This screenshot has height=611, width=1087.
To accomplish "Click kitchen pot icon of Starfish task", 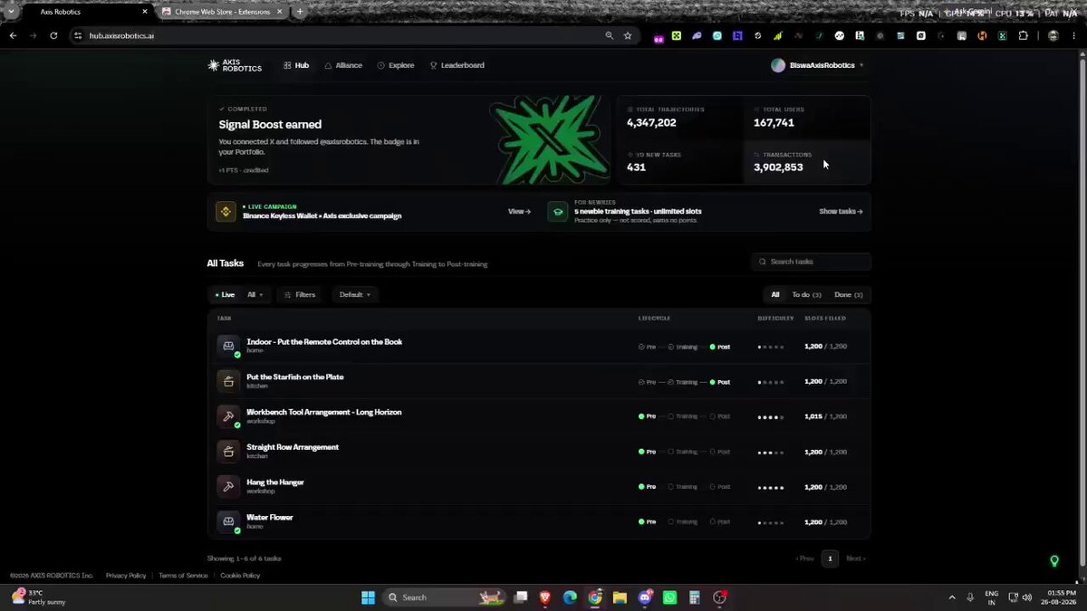I will click(x=228, y=381).
